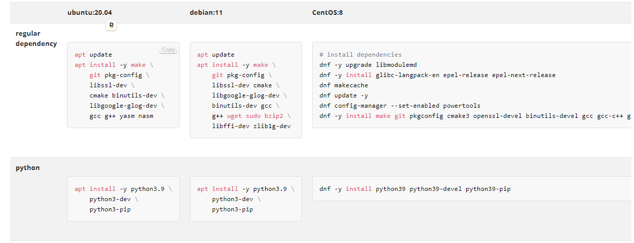Click the '# install dependencies' comment line
This screenshot has height=243, width=634.
pos(360,55)
